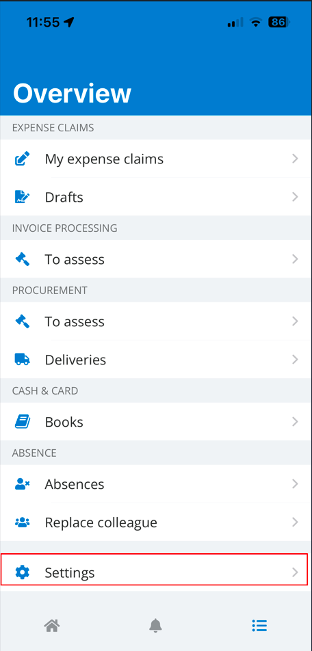
Task: Open the notifications bell tab
Action: click(156, 625)
